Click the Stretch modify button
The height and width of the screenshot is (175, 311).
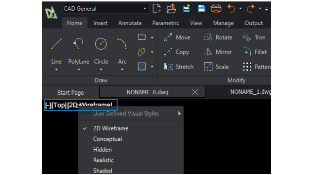click(178, 67)
